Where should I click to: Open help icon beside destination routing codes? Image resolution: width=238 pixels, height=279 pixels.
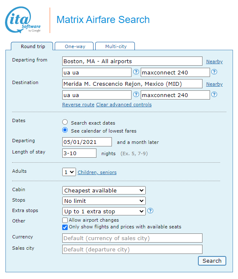pyautogui.click(x=136, y=95)
